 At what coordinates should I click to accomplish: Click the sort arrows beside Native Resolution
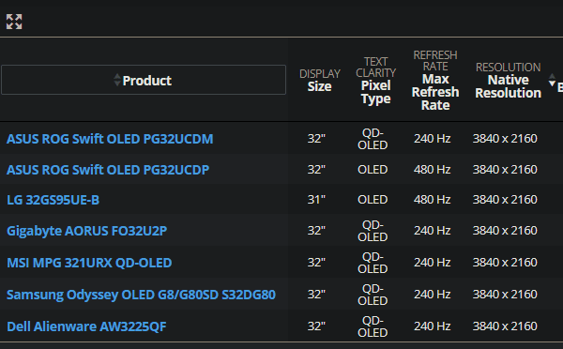(552, 80)
